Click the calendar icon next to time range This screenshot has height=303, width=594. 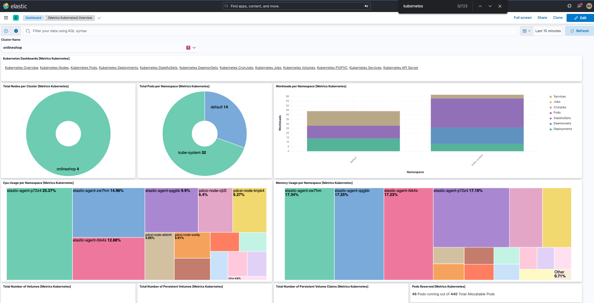(x=524, y=31)
